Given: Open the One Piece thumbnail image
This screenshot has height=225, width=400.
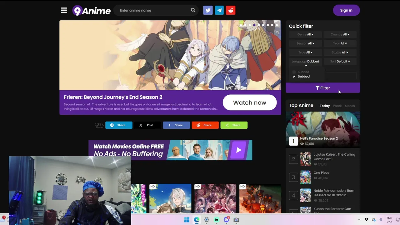Looking at the screenshot, I should 306,177.
